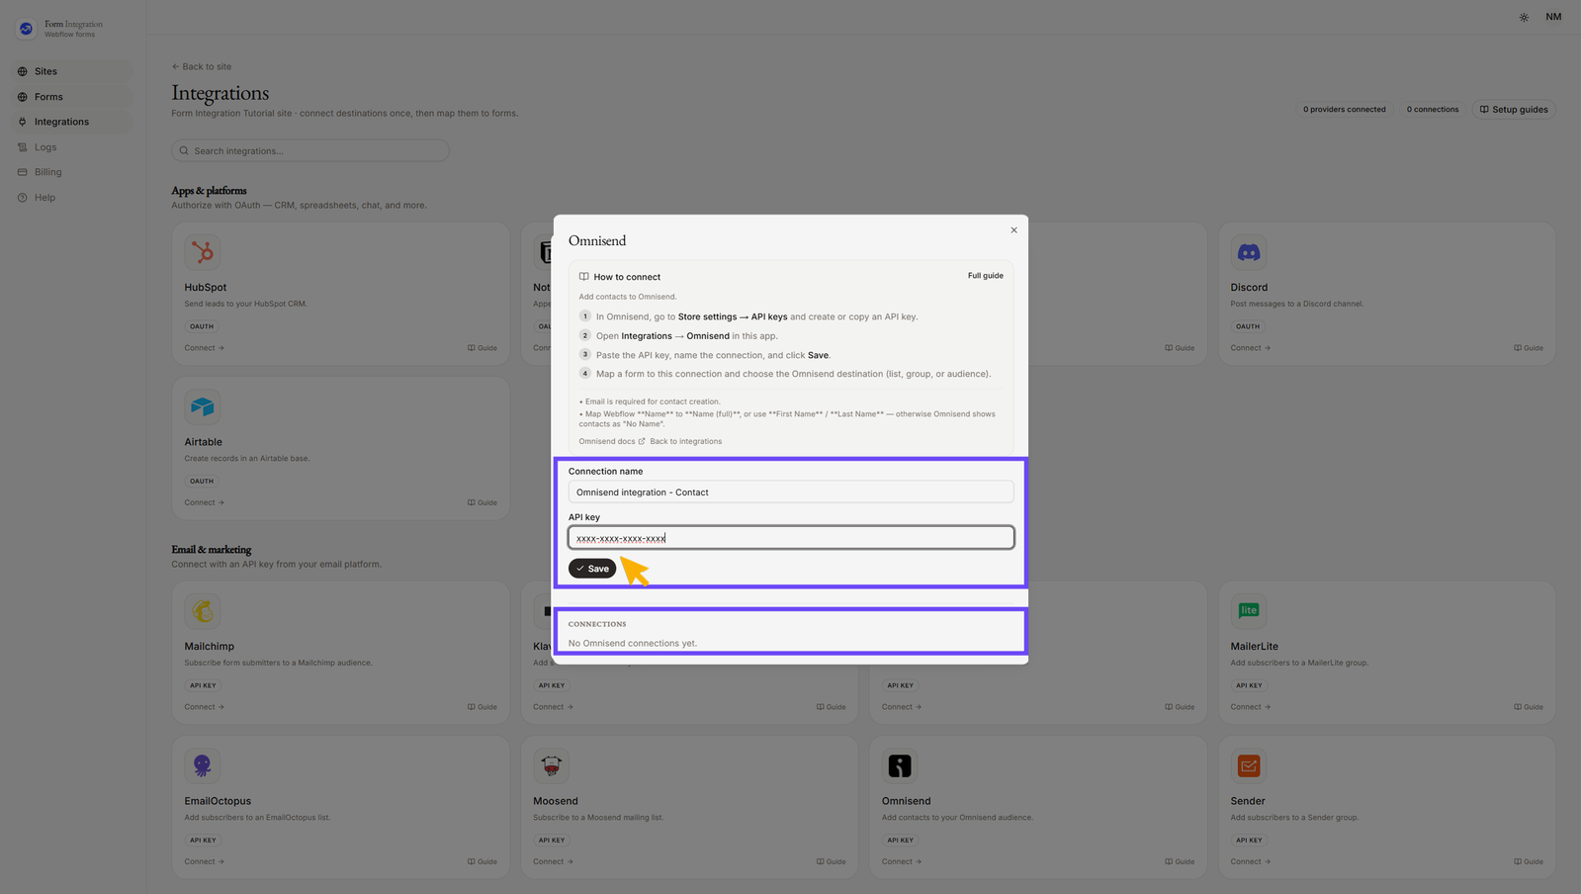Screen dimensions: 1582x894
Task: Open the HubSpot Guide link
Action: pos(483,348)
